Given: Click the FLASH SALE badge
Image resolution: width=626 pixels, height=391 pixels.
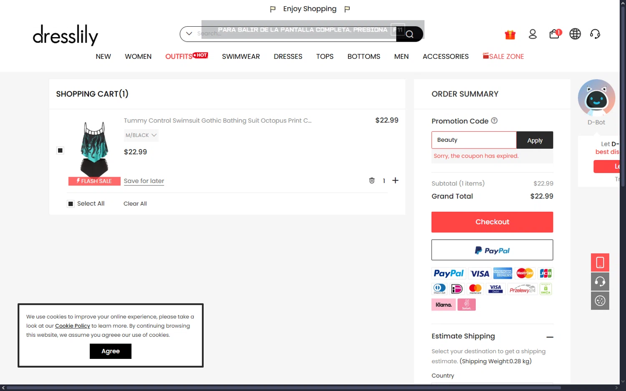Looking at the screenshot, I should click(x=94, y=181).
